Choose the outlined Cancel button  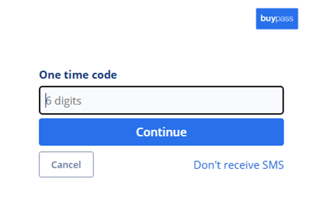point(66,165)
